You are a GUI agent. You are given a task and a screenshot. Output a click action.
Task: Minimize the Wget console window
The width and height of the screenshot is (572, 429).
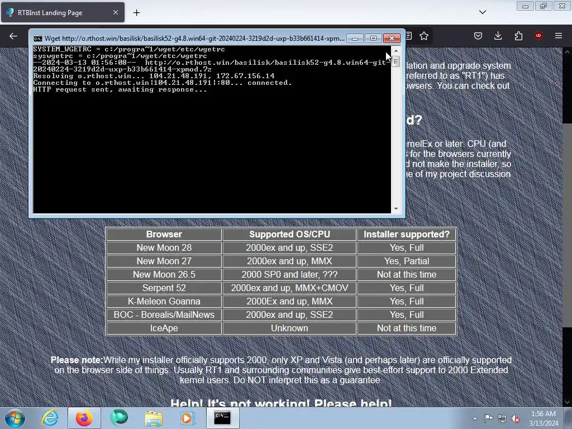pos(355,39)
